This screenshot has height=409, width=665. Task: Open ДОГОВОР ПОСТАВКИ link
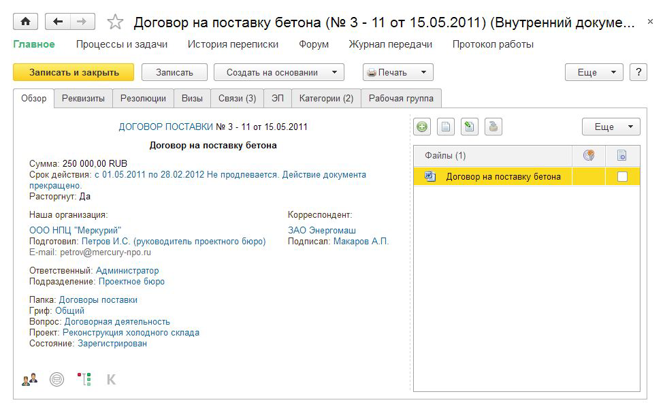(x=166, y=127)
